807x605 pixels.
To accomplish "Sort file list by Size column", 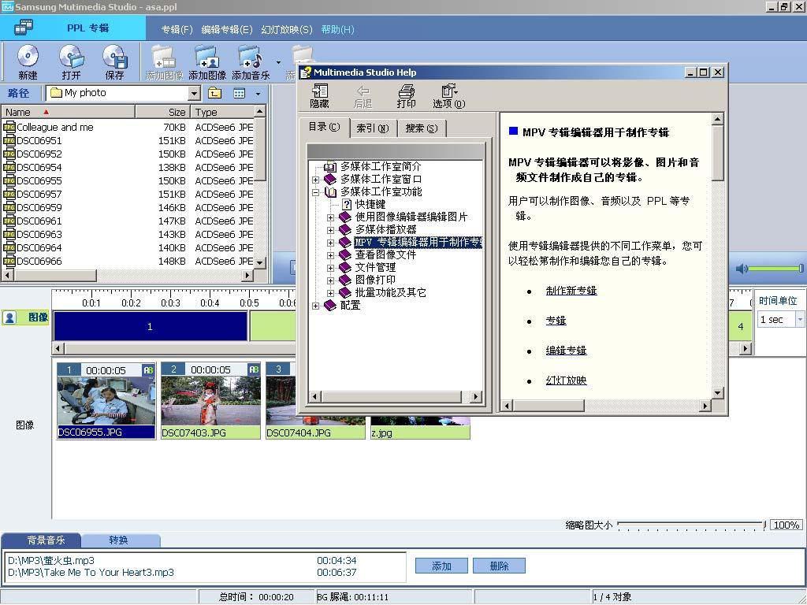I will (x=162, y=112).
